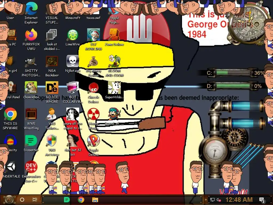This screenshot has width=273, height=205.
Task: Open Task View from the taskbar
Action: (35, 200)
